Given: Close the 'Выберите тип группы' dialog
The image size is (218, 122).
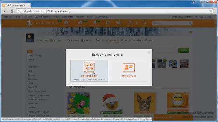Looking at the screenshot, I should point(149,53).
